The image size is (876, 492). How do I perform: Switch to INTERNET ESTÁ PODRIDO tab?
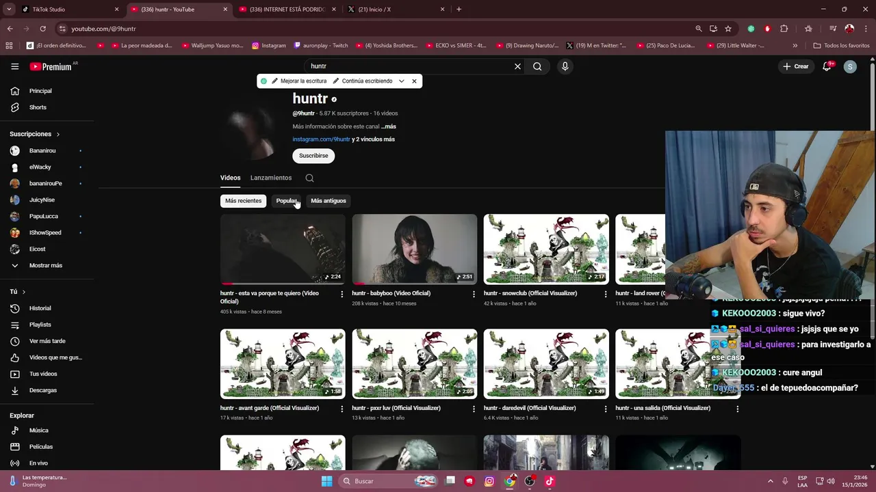[x=286, y=10]
